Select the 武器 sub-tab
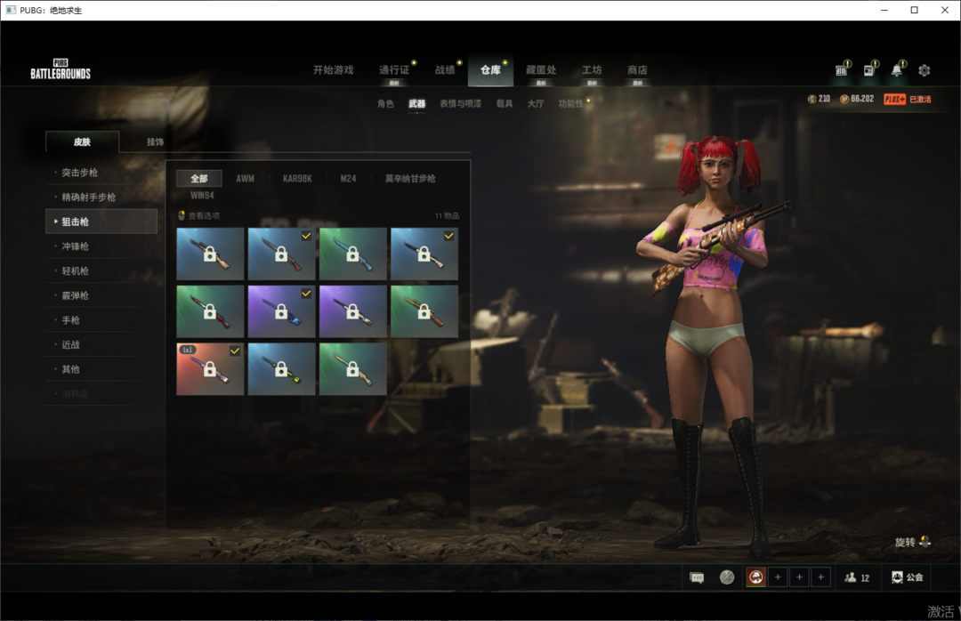 [x=416, y=103]
